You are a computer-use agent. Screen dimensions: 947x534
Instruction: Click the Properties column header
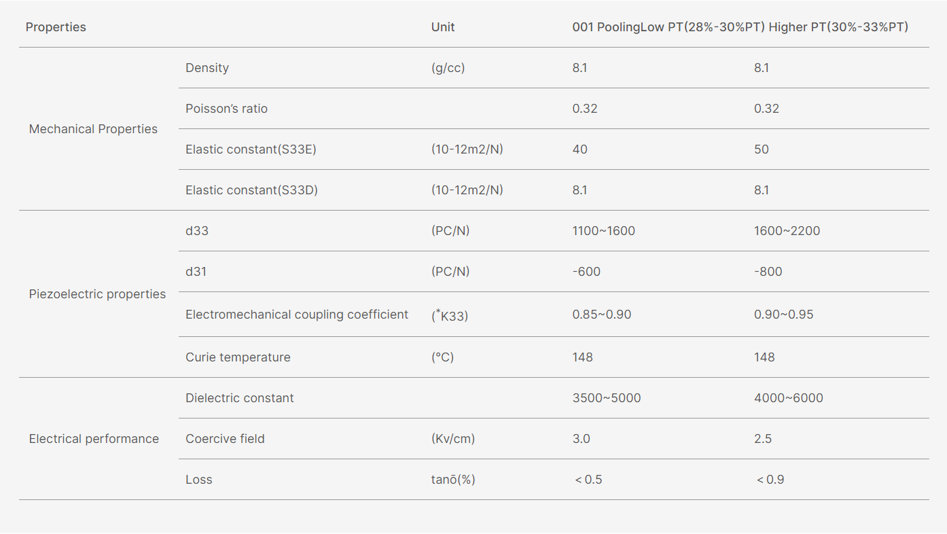56,27
